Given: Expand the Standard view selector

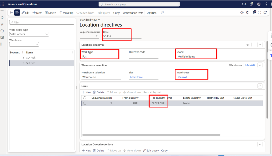Looking at the screenshot, I should [x=90, y=20].
